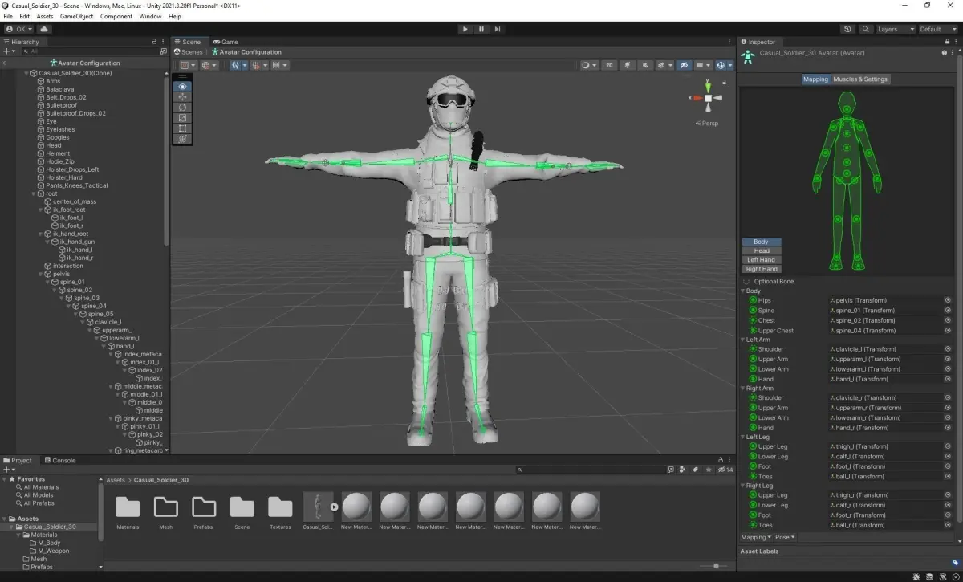Toggle scene visibility hidden-objects button
Screen dimensions: 963x582
[684, 65]
